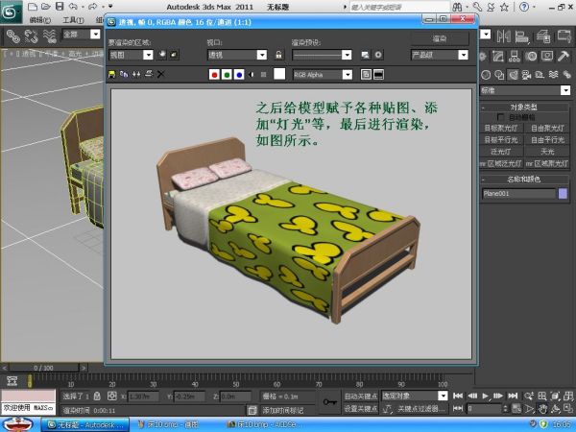Click the 自由聚光灯 free spot button

coord(547,129)
